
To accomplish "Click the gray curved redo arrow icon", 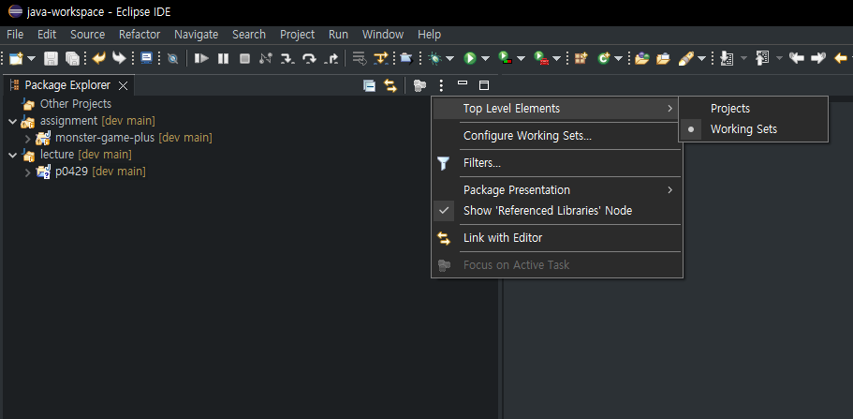I will 119,58.
